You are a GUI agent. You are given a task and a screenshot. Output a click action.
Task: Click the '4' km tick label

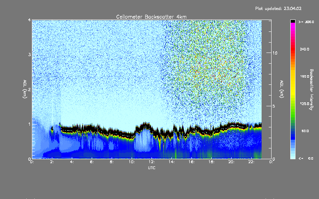tap(30, 20)
